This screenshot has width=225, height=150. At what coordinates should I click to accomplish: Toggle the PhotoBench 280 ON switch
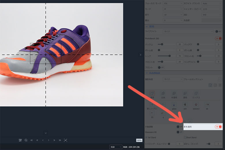(x=218, y=38)
